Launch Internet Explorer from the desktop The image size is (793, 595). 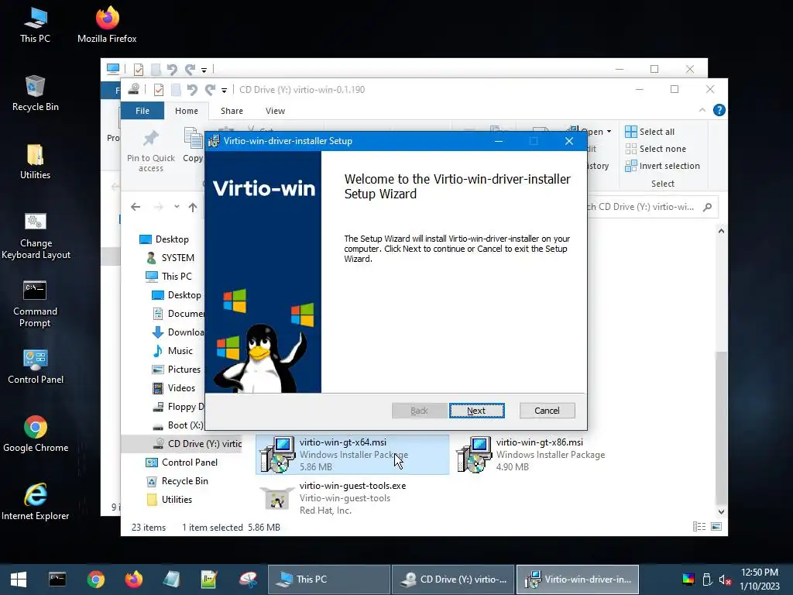pos(36,502)
